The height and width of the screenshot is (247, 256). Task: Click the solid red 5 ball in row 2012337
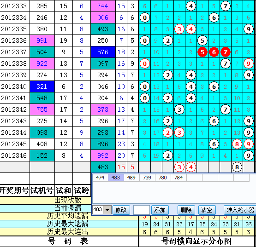[202, 52]
